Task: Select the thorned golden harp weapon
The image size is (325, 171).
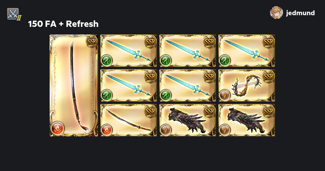Action: (247, 85)
